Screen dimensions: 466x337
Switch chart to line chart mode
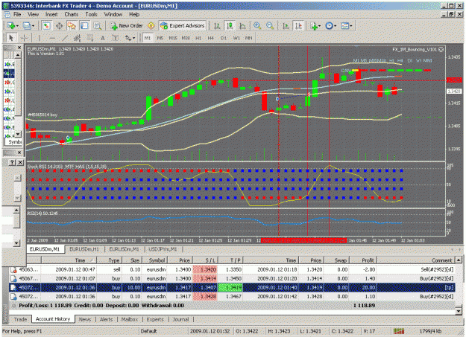click(x=242, y=26)
